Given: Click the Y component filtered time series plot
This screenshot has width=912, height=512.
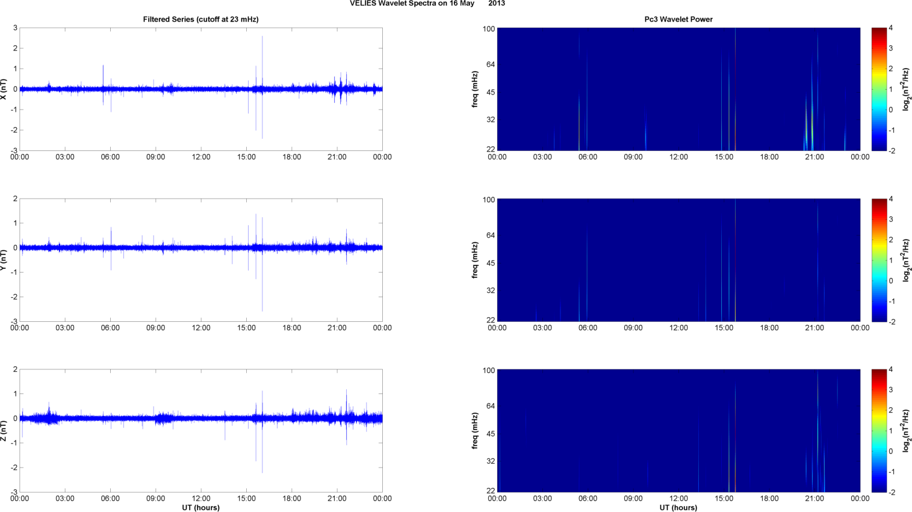Looking at the screenshot, I should [201, 260].
